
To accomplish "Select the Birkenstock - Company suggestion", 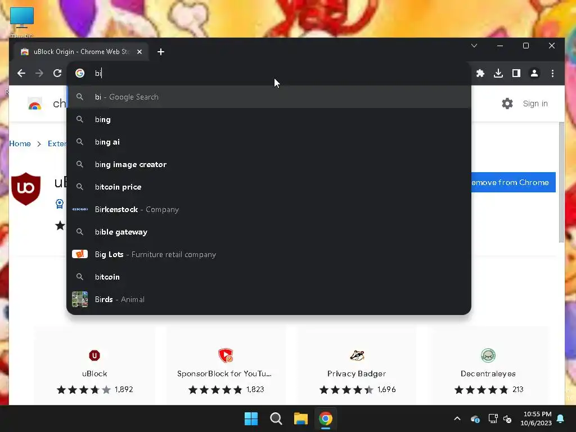I will point(269,209).
